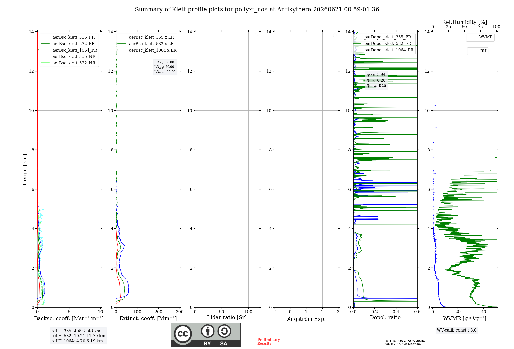Click the Backsc. coeff. axis label
Viewport: 514px width, 349px height.
[69, 318]
